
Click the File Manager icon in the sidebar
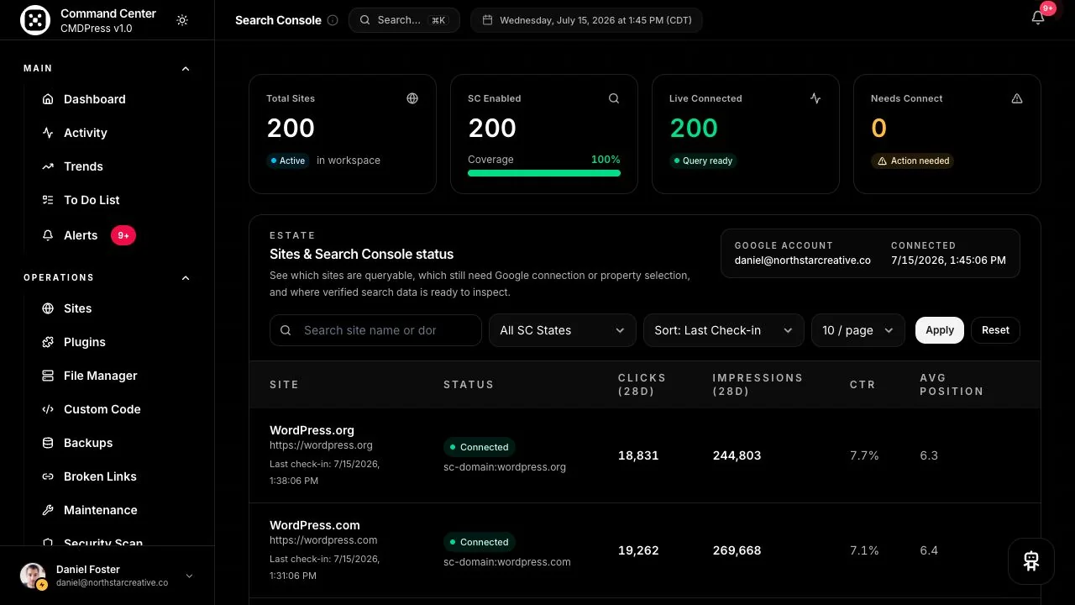[x=48, y=376]
